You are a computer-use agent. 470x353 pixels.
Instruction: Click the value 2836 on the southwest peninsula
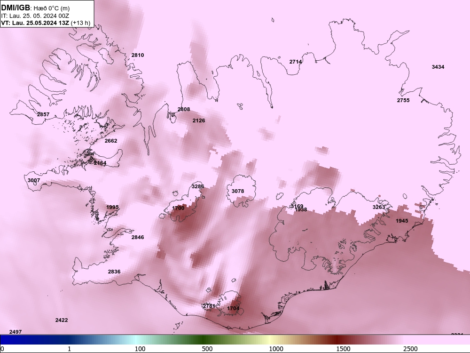pyautogui.click(x=114, y=272)
